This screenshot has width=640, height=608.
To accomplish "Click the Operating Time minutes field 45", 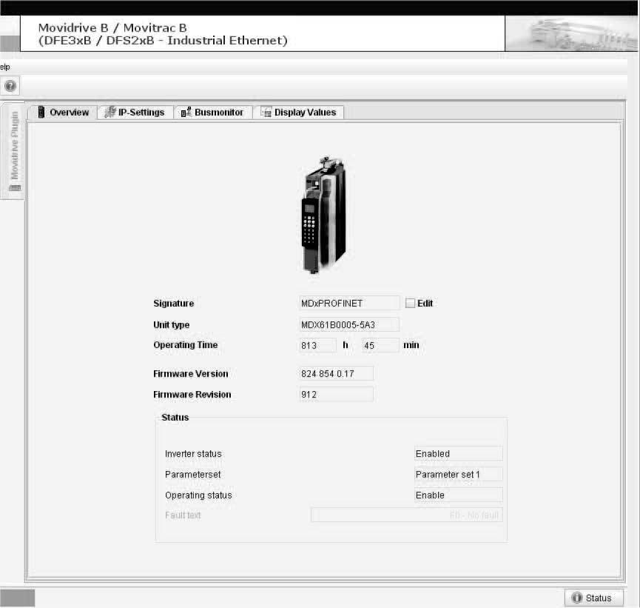I will [380, 345].
